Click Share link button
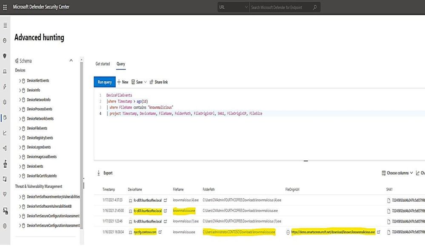Screen dimensions: 425x249 (159, 82)
